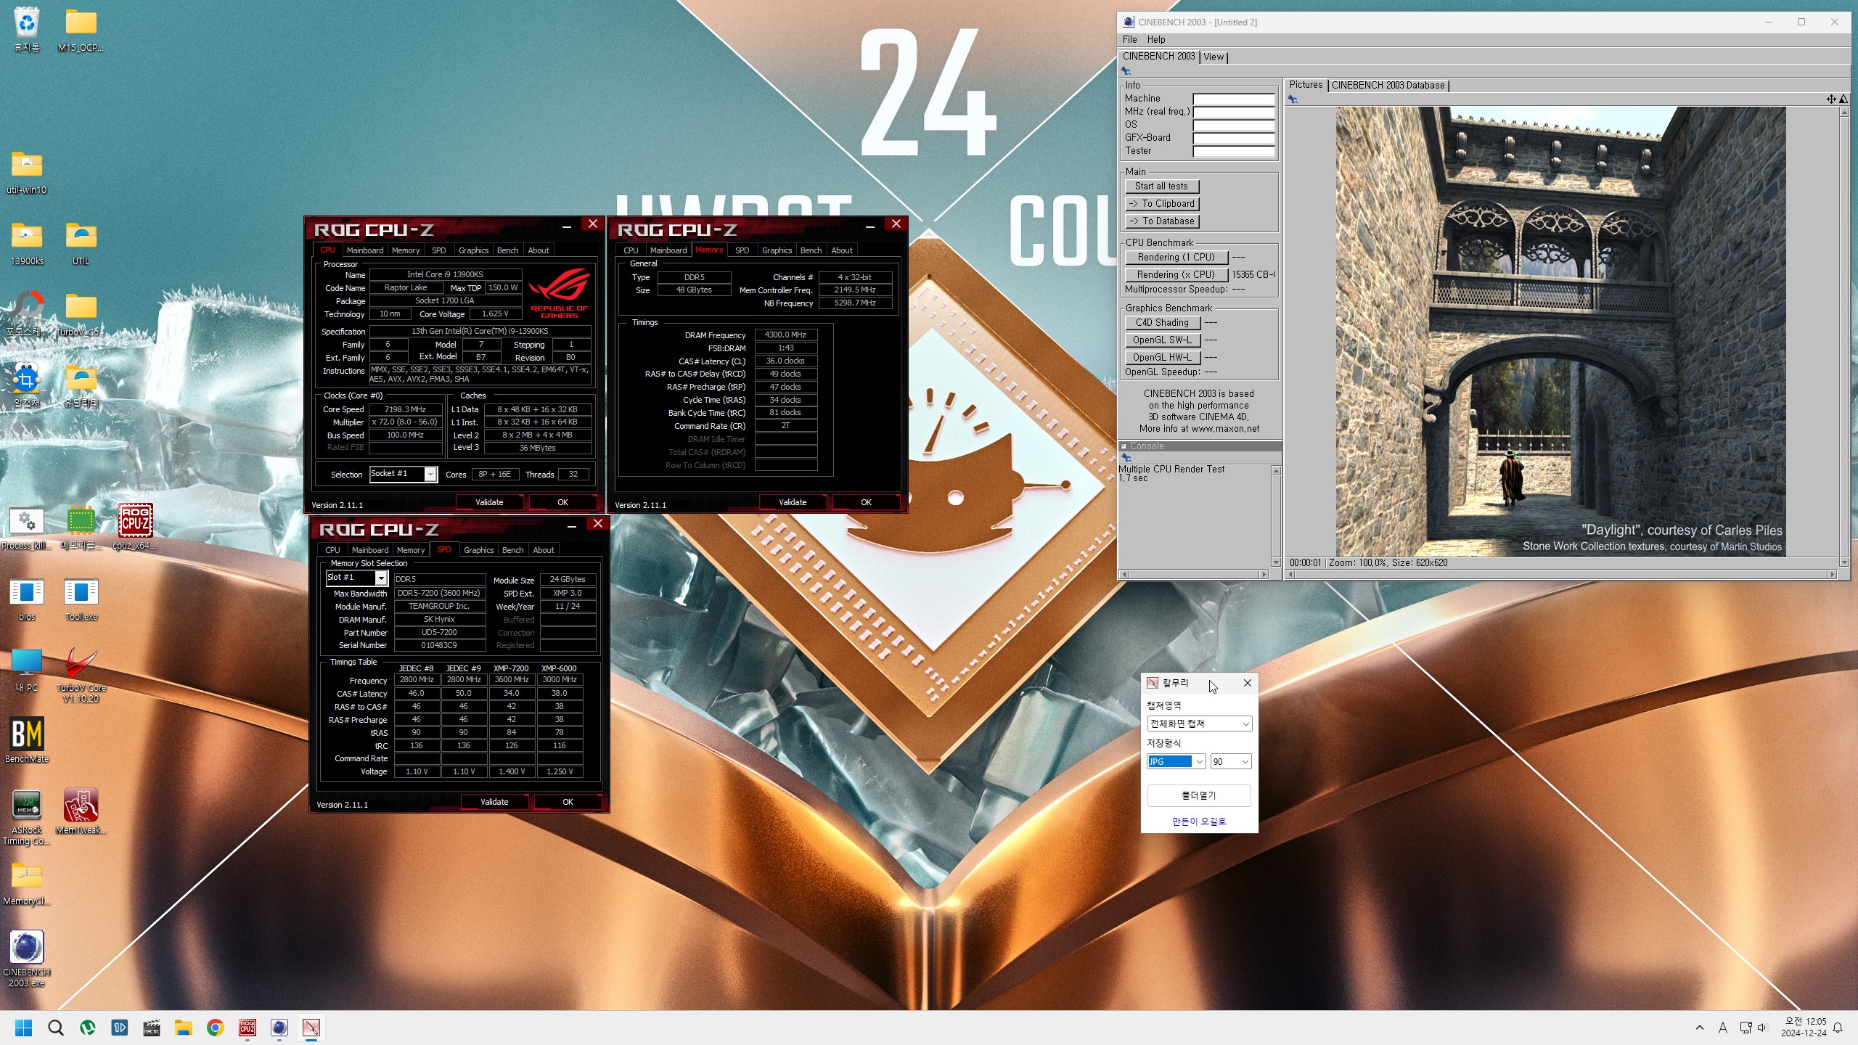Open the volume tray icon
The width and height of the screenshot is (1858, 1045).
coord(1762,1028)
